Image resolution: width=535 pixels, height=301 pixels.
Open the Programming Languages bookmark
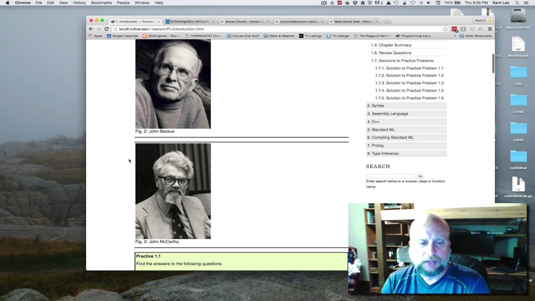tap(414, 36)
